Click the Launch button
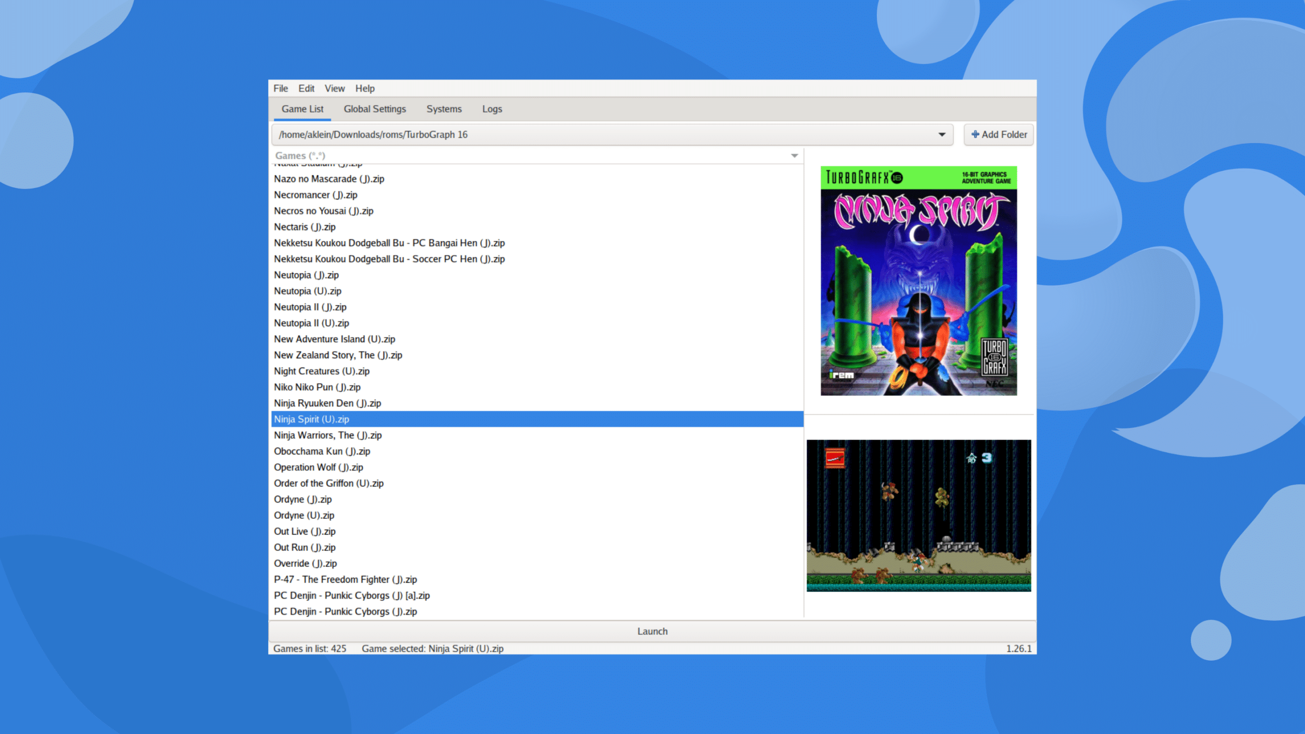This screenshot has width=1305, height=734. (652, 631)
